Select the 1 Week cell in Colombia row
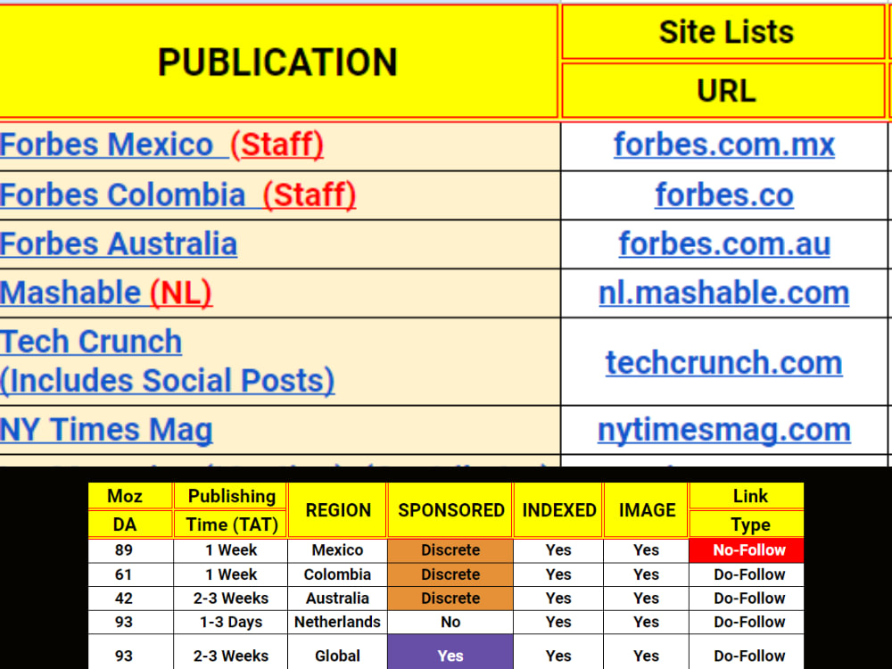 230,574
